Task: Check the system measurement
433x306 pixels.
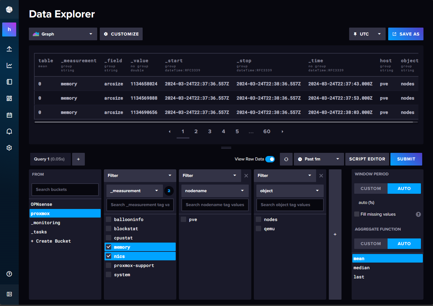Action: pos(109,275)
